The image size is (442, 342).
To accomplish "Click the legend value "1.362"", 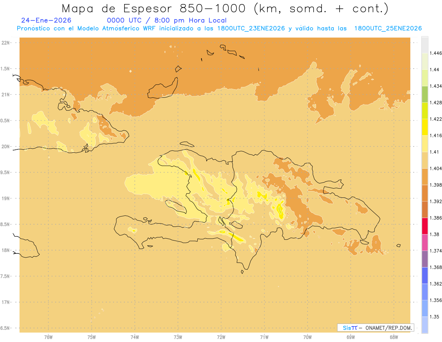I will coord(436,284).
